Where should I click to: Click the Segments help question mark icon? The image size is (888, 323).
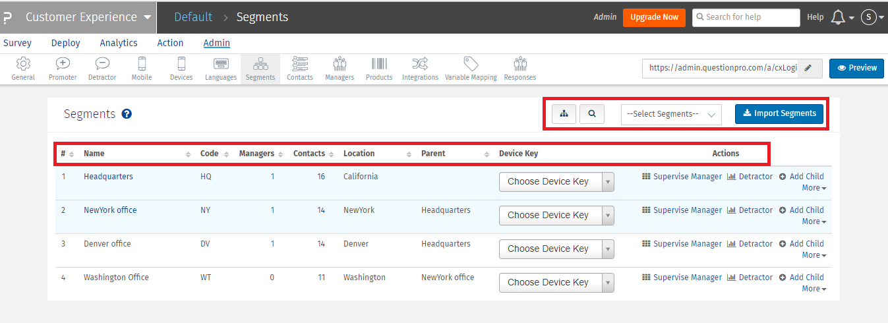point(127,114)
